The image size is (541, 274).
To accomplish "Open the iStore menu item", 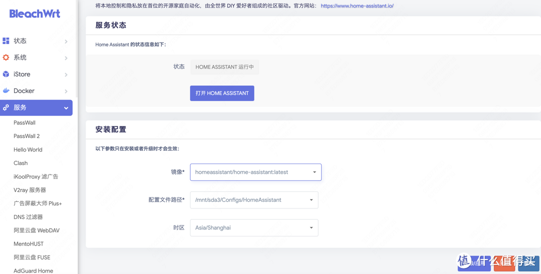I will click(36, 74).
